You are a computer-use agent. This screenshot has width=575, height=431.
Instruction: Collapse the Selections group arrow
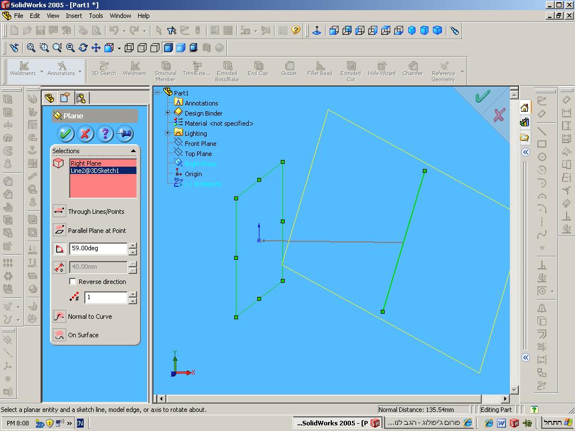coord(133,151)
